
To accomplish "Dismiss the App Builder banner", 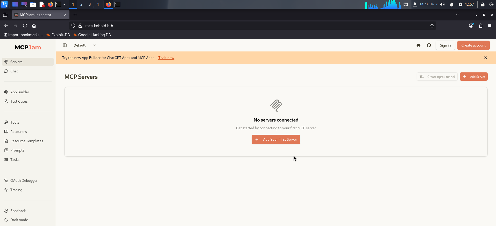I will (x=486, y=58).
